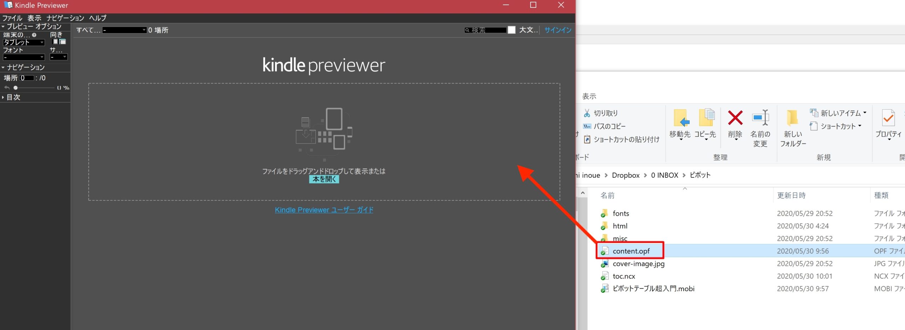This screenshot has height=330, width=905.
Task: Click the サインイン (Sign in) link
Action: pyautogui.click(x=558, y=30)
